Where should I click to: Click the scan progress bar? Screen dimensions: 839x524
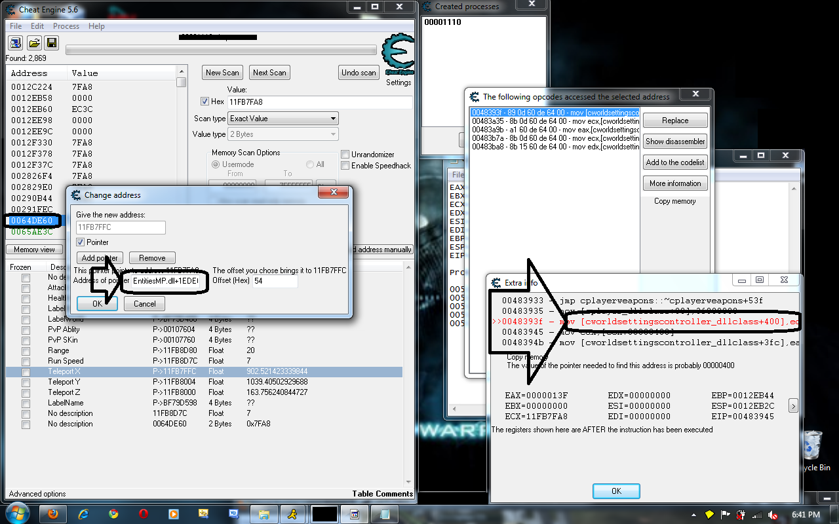(222, 50)
